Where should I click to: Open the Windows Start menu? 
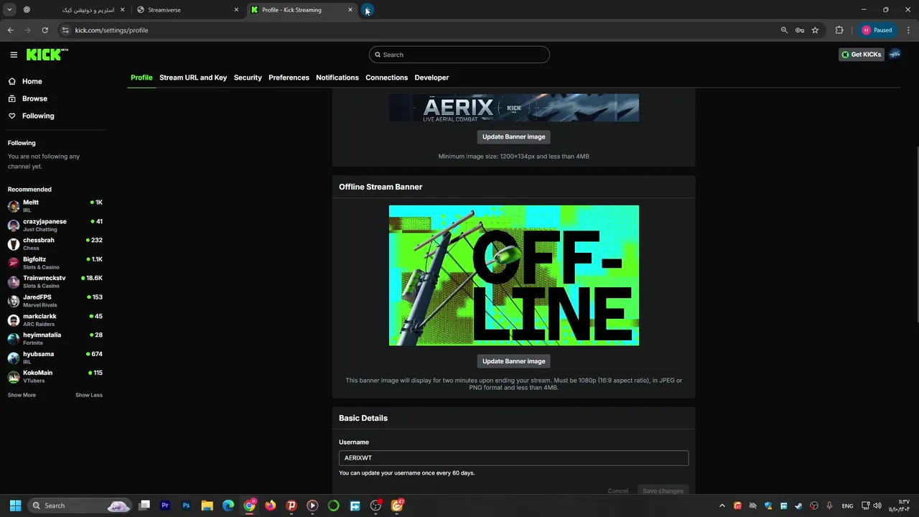(x=15, y=506)
